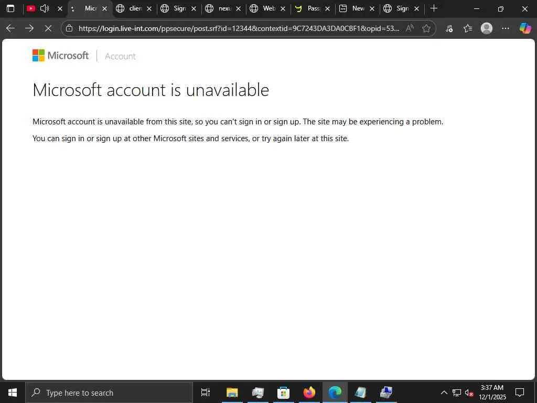Switch to the 'clien' tab
Image resolution: width=537 pixels, height=403 pixels.
coord(130,8)
